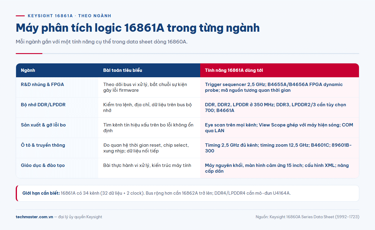Open the techmaster.com.vn link
The width and height of the screenshot is (375, 230).
[x=34, y=217]
